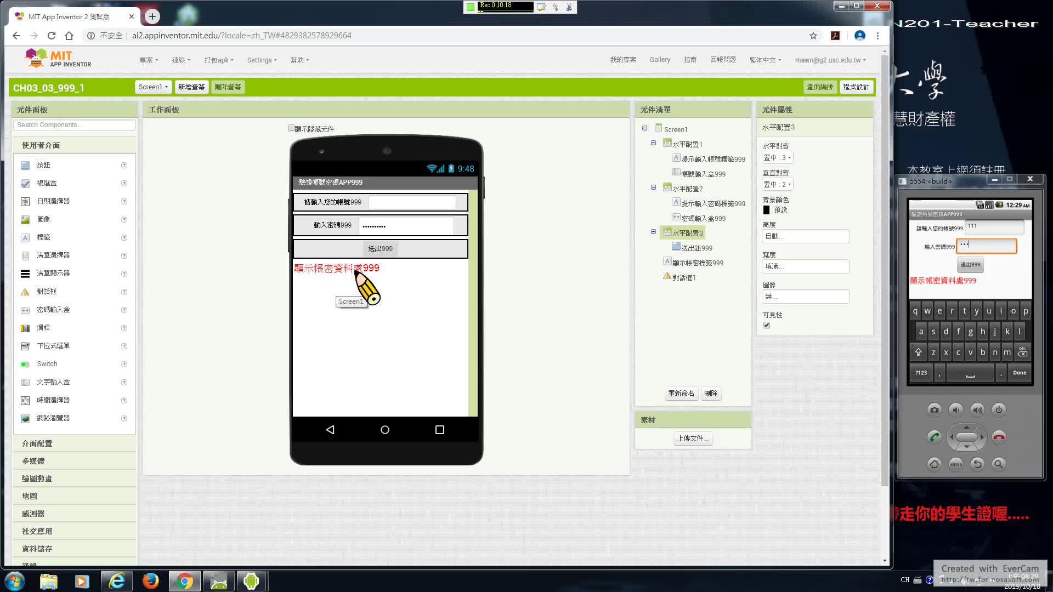Open the 專案 menu
Screen dimensions: 1053x592
point(149,60)
